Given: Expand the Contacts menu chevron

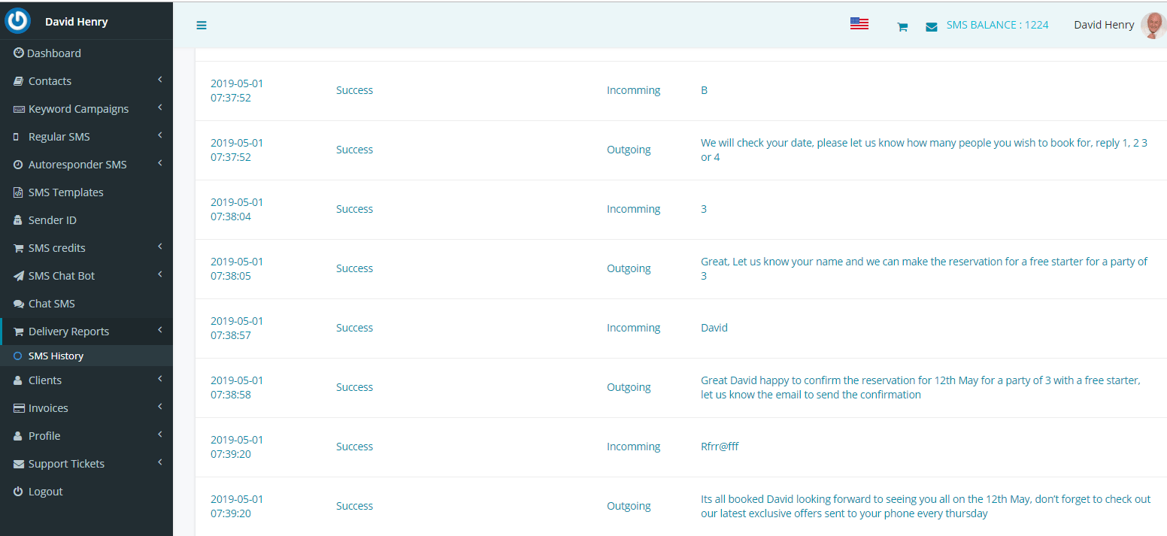Looking at the screenshot, I should [x=160, y=80].
